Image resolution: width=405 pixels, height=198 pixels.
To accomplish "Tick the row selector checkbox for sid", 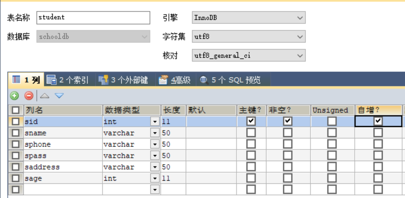I will (x=16, y=121).
